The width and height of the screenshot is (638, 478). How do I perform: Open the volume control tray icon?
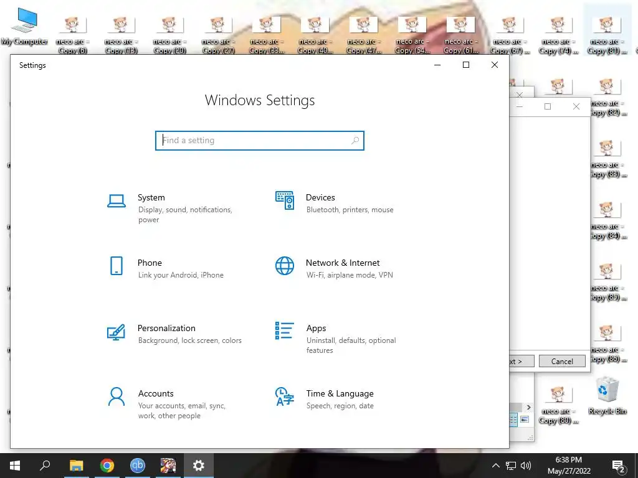[526, 466]
